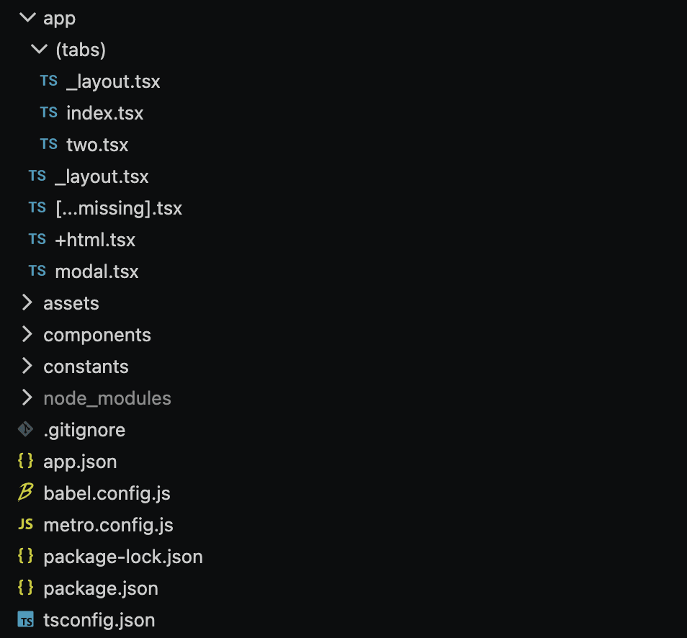Select the constants folder

point(86,366)
